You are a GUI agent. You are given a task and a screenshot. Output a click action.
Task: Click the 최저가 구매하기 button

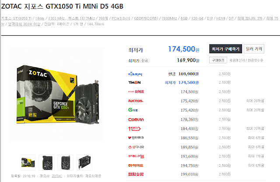(x=226, y=49)
